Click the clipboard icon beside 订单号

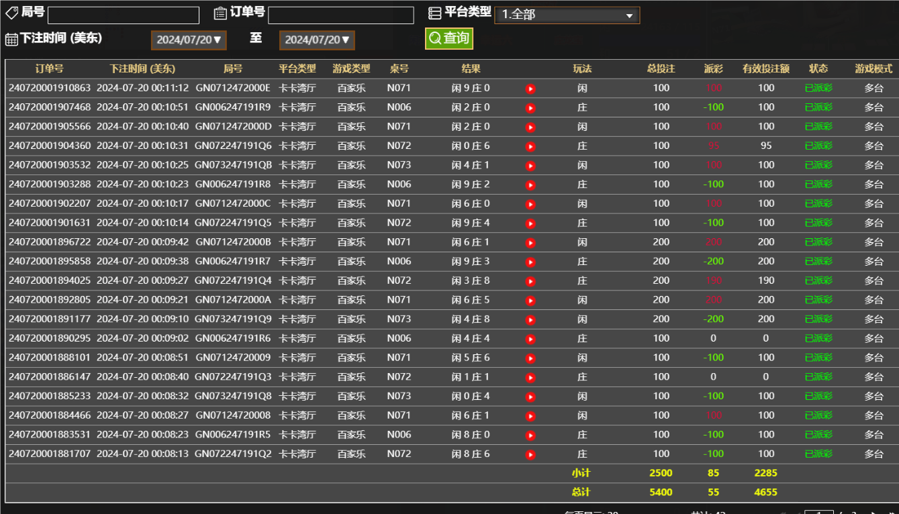click(x=220, y=13)
